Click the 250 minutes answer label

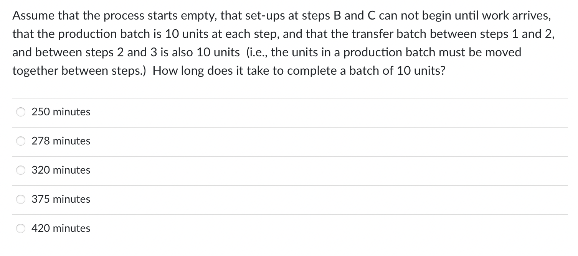61,112
